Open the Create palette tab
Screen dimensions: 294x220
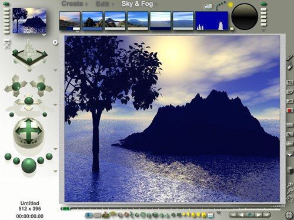click(72, 4)
